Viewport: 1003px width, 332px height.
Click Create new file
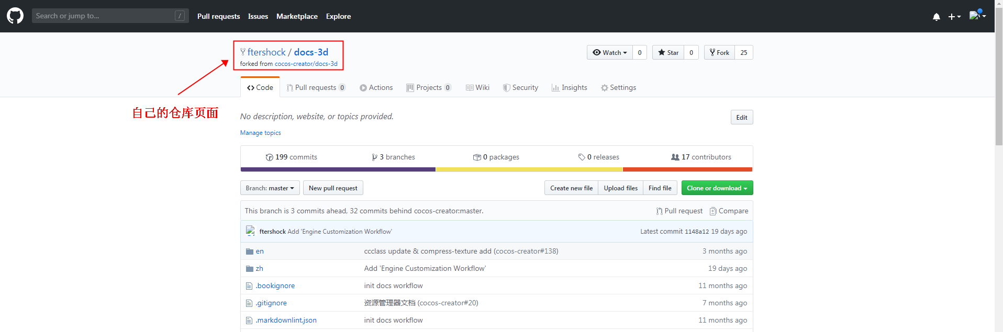(571, 188)
